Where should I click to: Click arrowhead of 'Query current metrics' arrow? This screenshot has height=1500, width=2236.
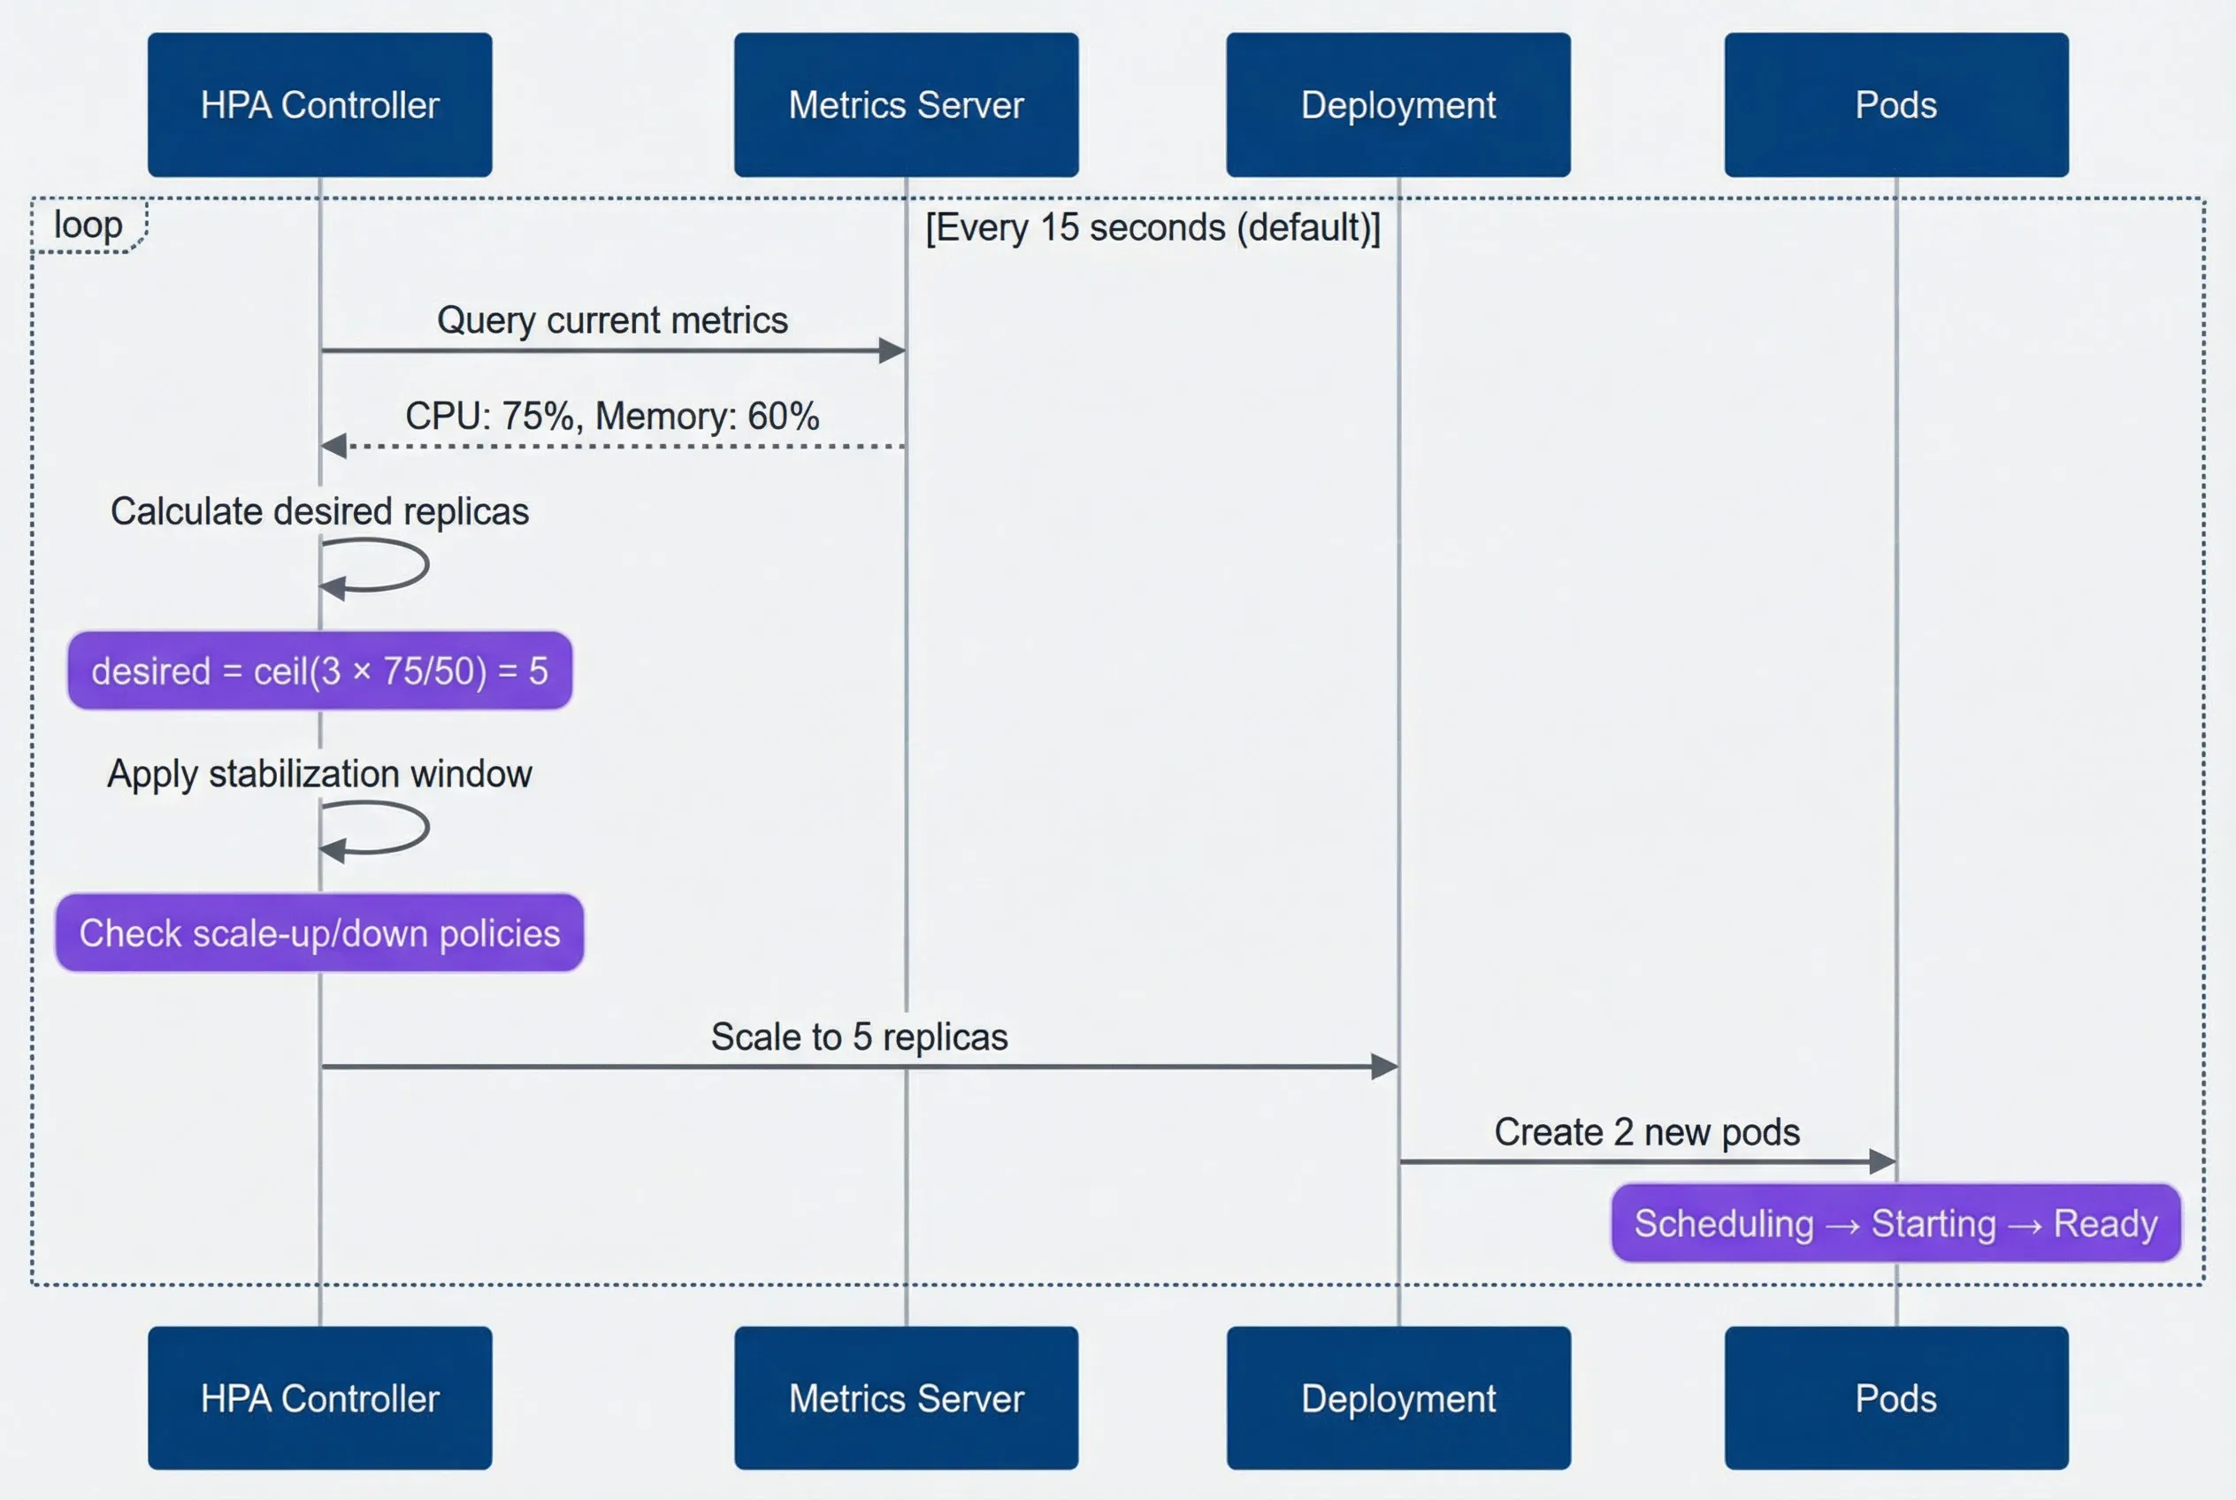pyautogui.click(x=892, y=350)
